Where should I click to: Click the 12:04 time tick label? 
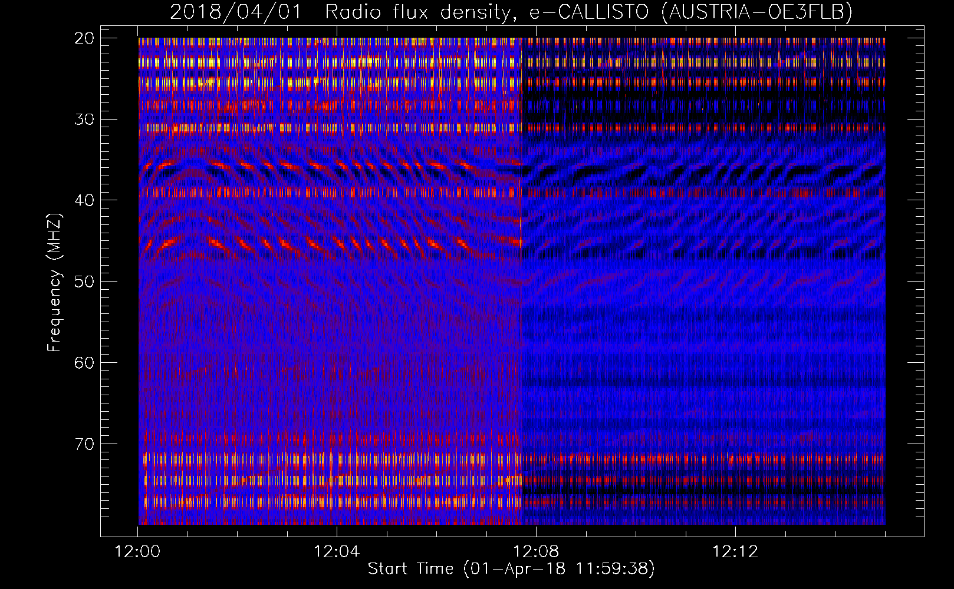click(337, 552)
